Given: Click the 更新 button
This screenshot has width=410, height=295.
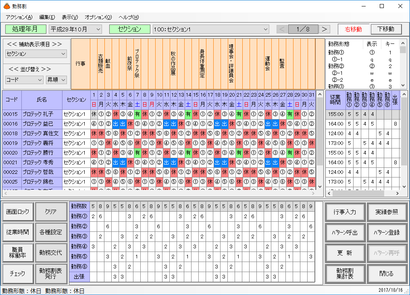Looking at the screenshot, I should click(x=345, y=253).
